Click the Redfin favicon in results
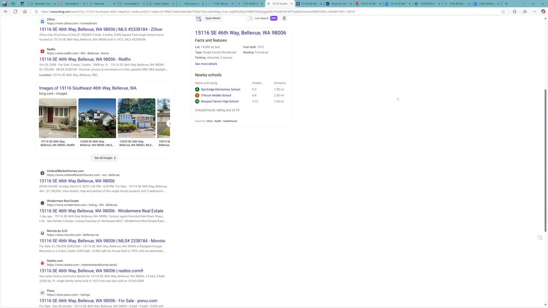 pos(42,51)
